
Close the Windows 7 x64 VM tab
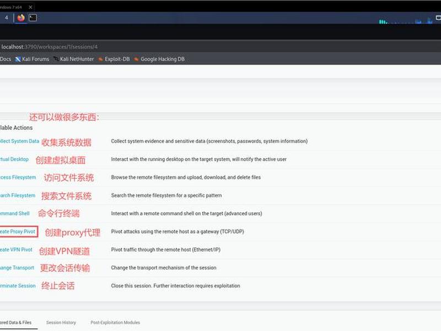coord(30,7)
